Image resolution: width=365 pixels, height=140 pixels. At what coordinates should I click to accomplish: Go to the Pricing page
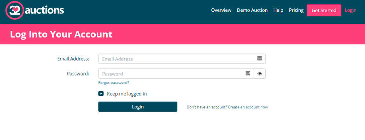tap(296, 10)
